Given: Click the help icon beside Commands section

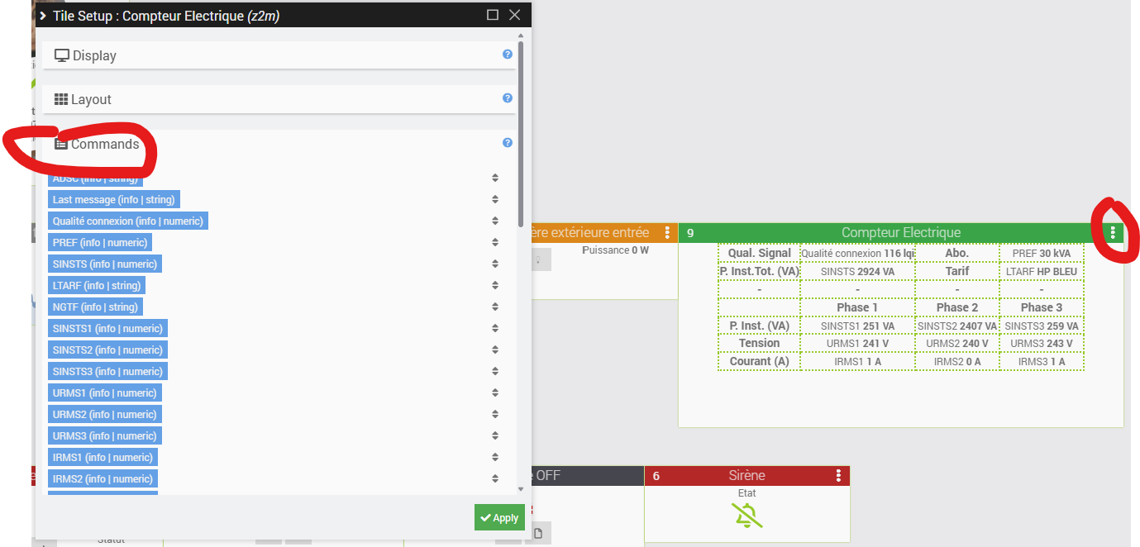Looking at the screenshot, I should pyautogui.click(x=508, y=143).
